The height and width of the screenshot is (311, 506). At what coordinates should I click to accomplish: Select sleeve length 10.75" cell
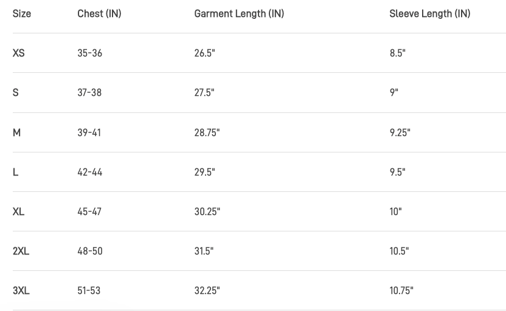pos(401,291)
